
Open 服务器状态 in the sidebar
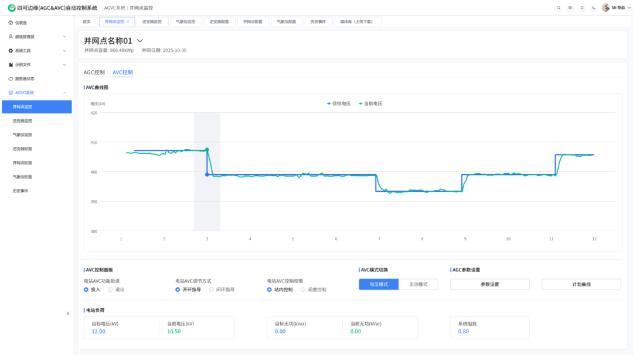(24, 78)
